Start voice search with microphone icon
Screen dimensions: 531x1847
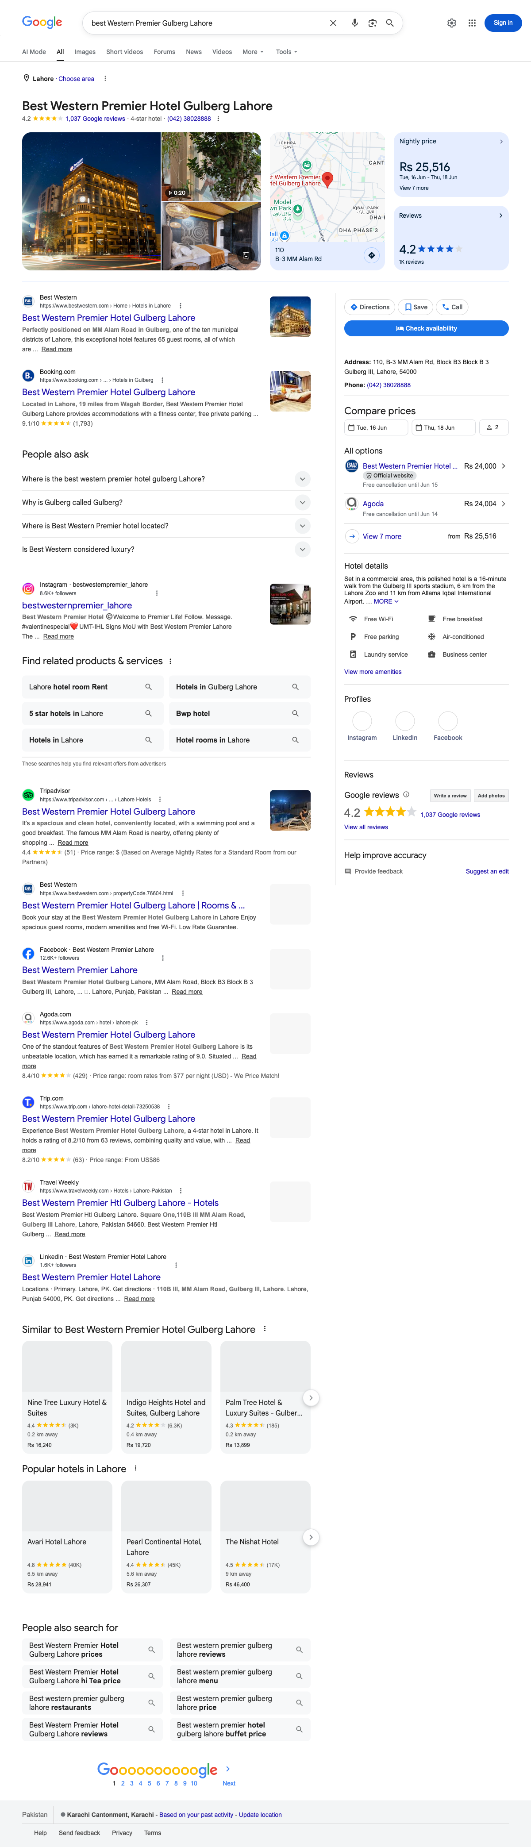[x=355, y=23]
